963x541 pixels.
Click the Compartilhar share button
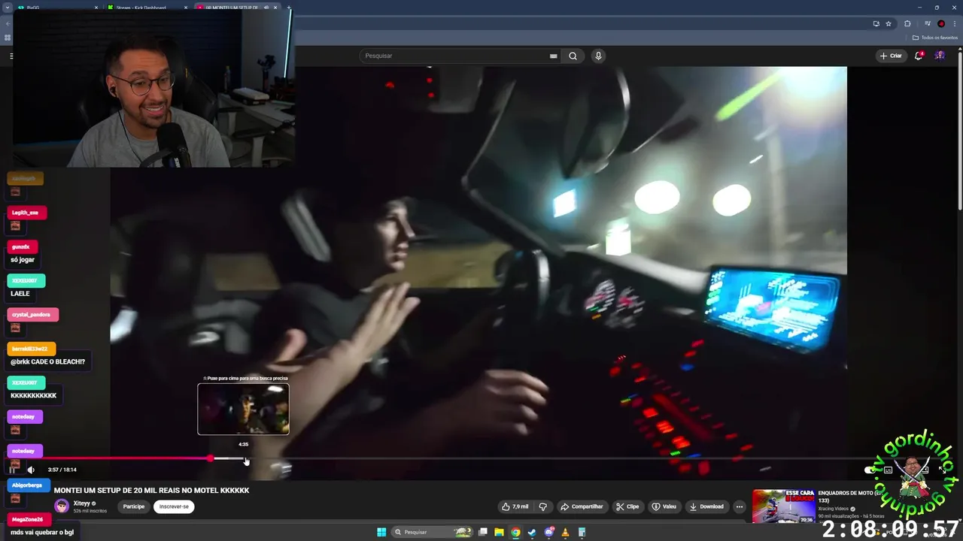coord(582,506)
